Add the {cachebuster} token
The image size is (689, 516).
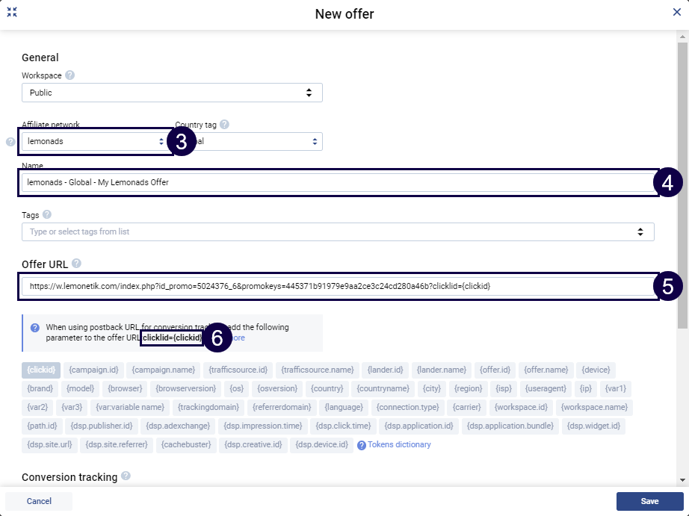[x=185, y=445]
